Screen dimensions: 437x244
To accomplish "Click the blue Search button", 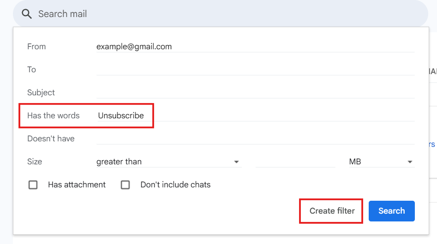I will (x=391, y=211).
